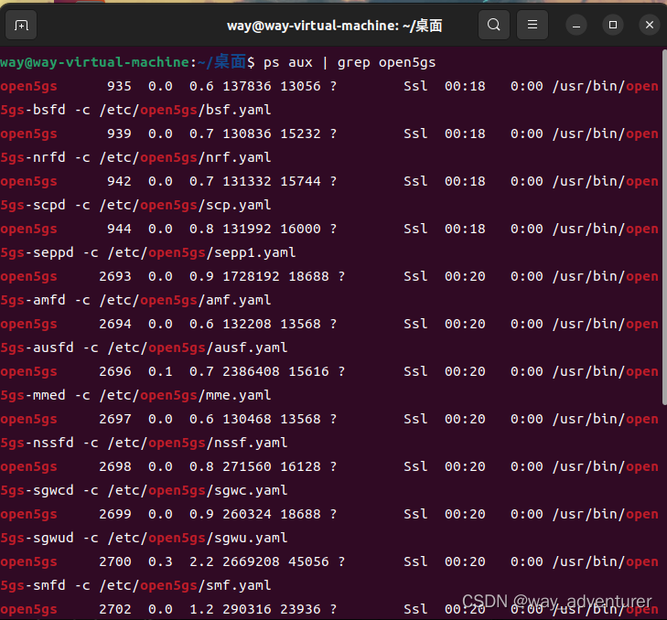Click the VSZ value 2669208
The height and width of the screenshot is (620, 667).
(251, 562)
